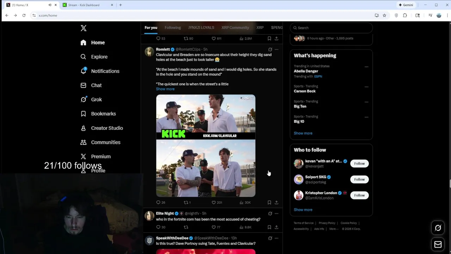The width and height of the screenshot is (451, 254).
Task: Open the Premium X icon in sidebar
Action: coord(83,156)
